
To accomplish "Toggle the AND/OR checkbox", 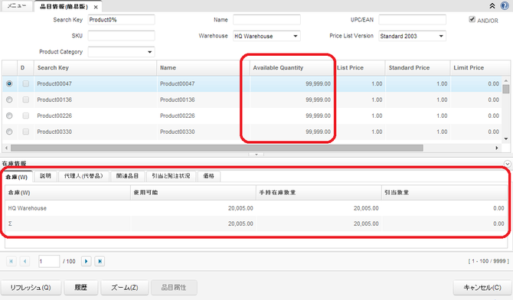I will coord(472,19).
